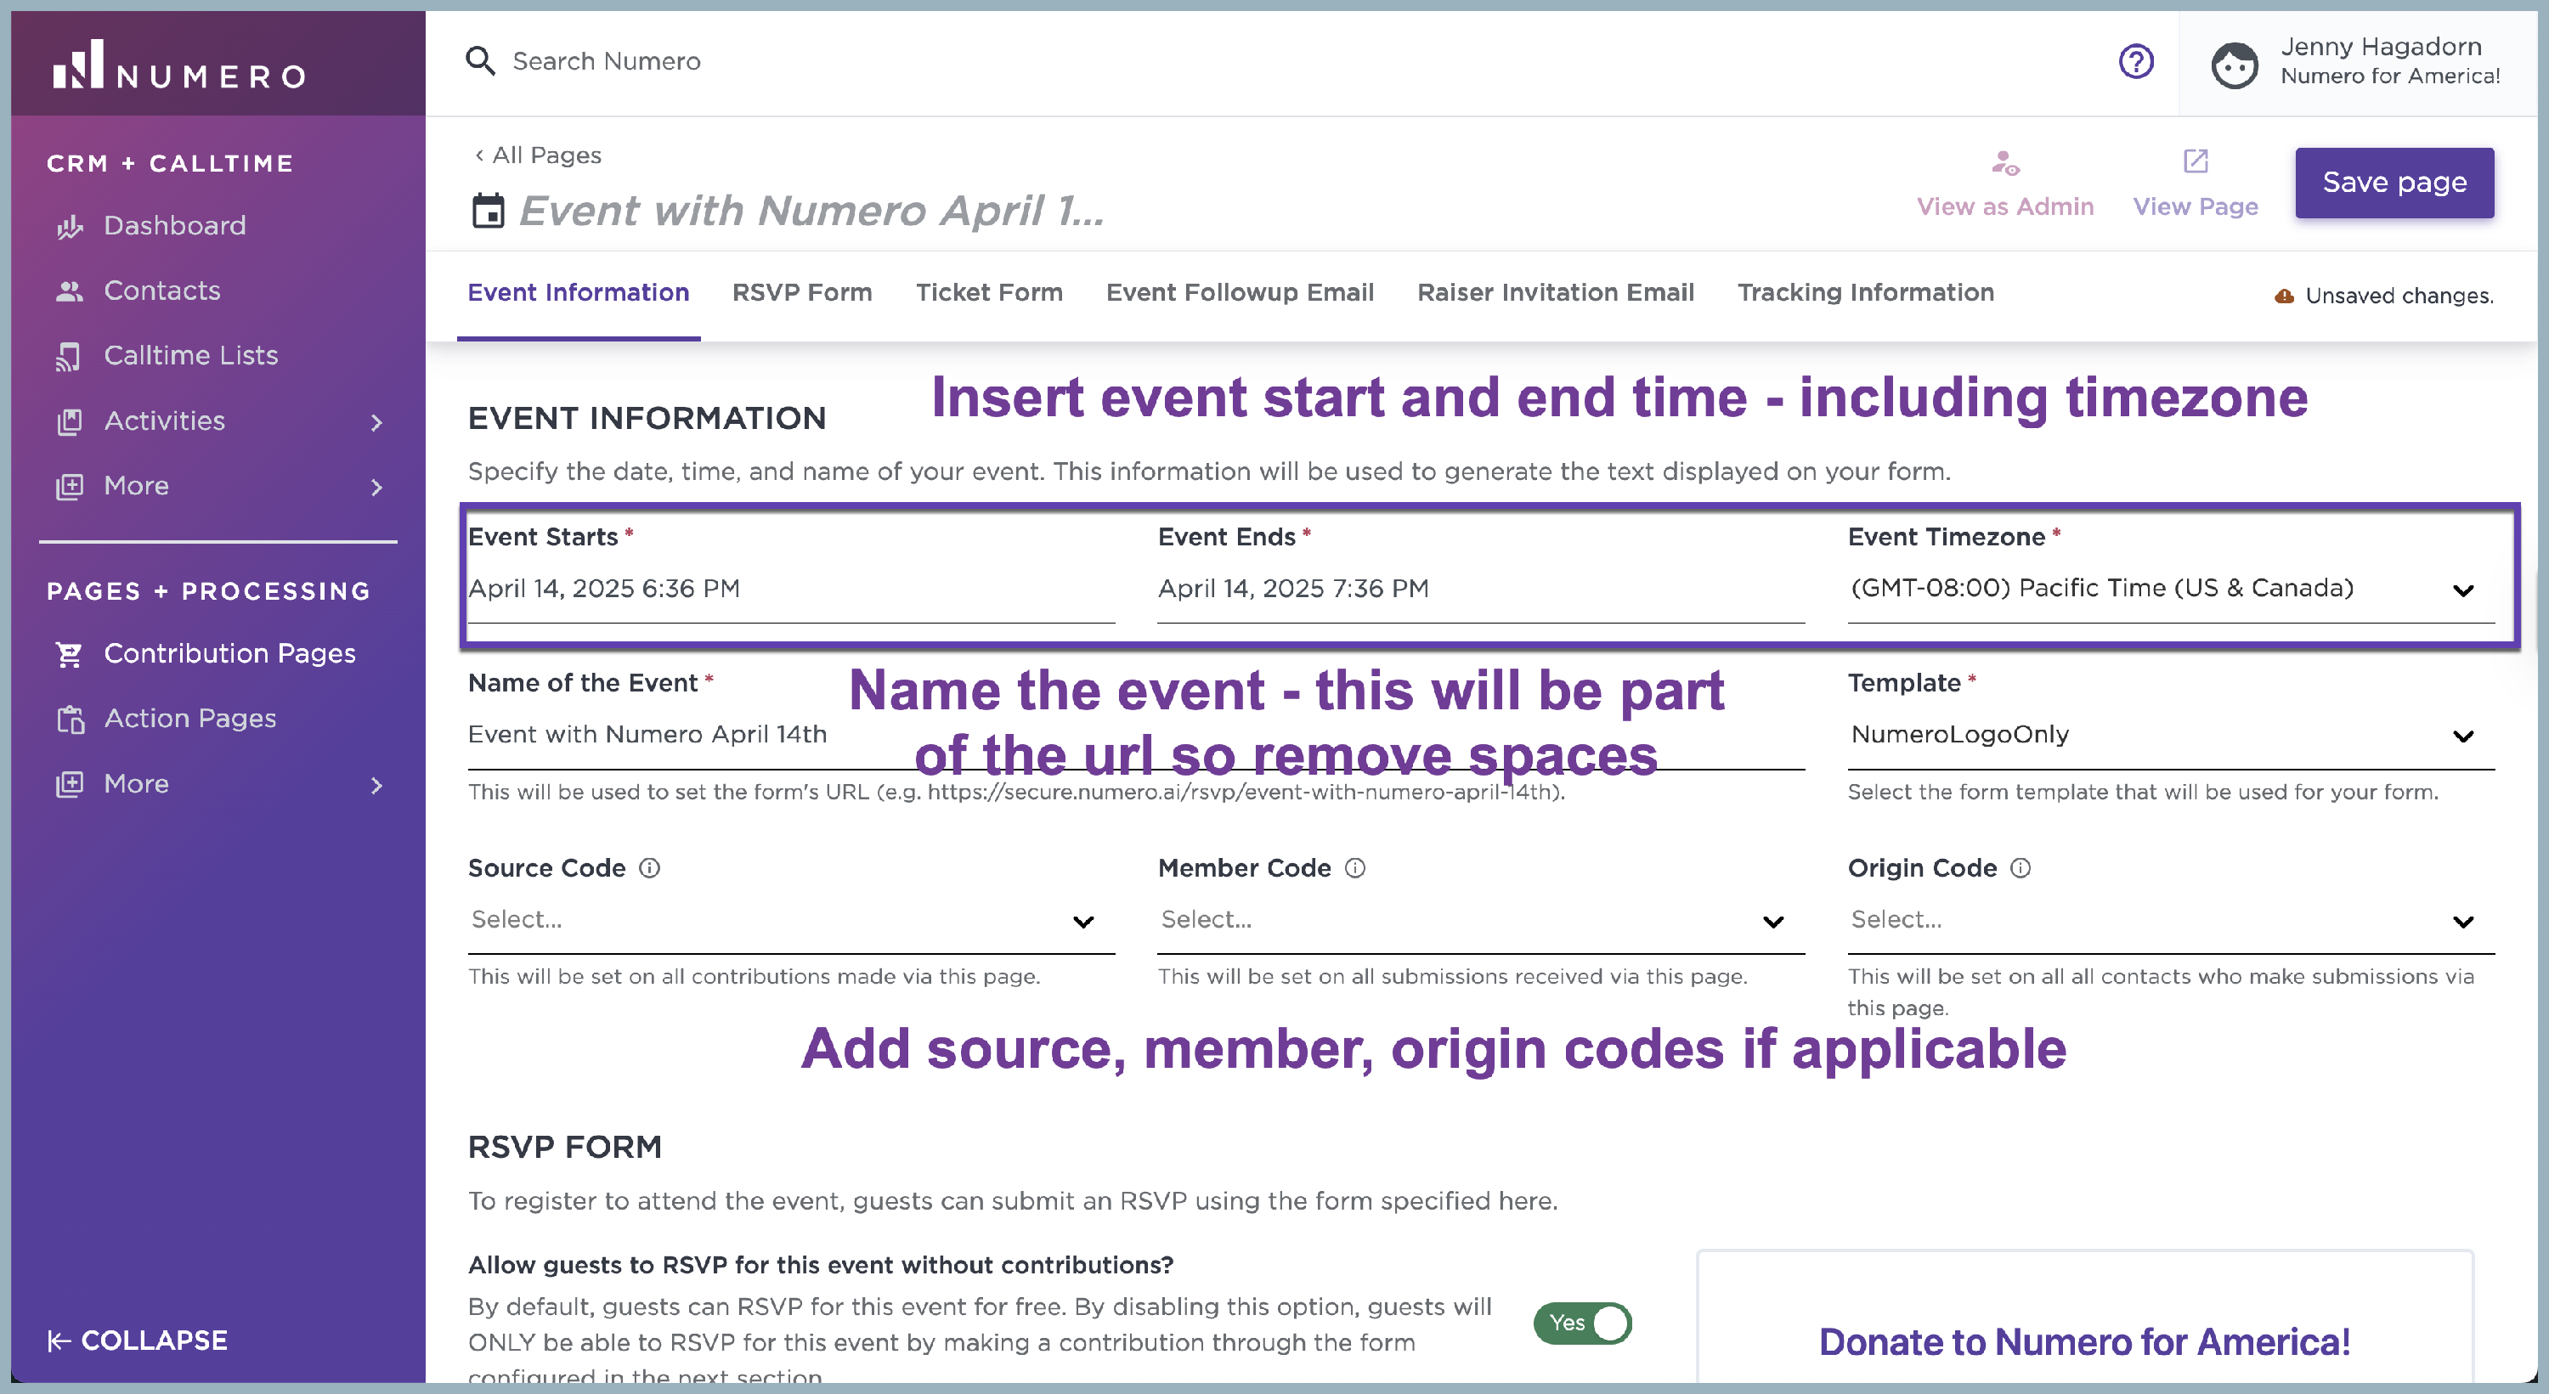Click the View Page external-link icon
This screenshot has height=1394, width=2549.
(2195, 161)
